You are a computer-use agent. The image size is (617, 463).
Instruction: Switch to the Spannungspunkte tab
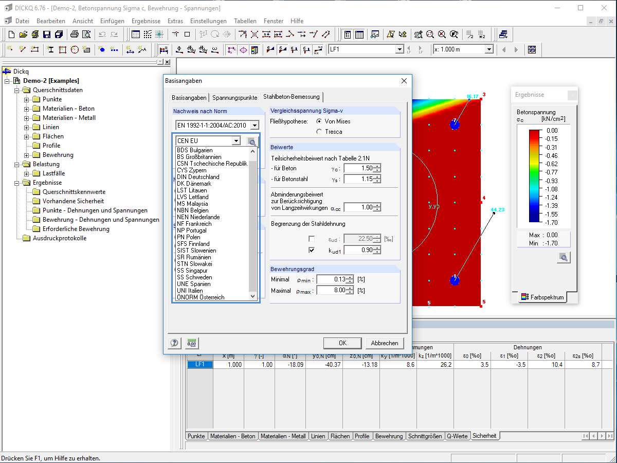(234, 97)
